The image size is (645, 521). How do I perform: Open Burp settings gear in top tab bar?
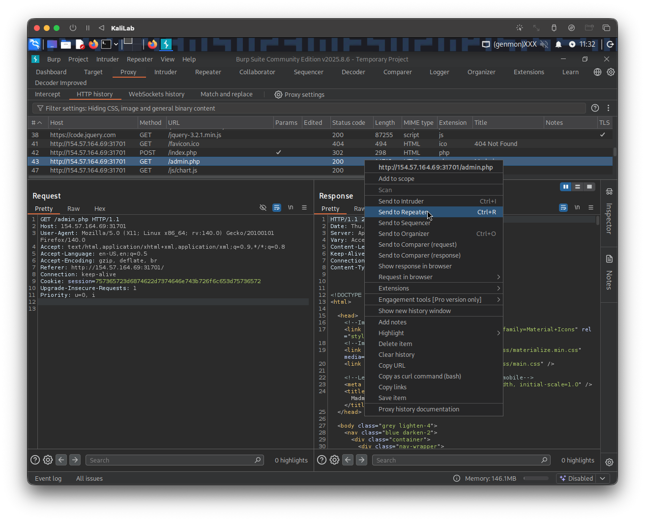611,72
